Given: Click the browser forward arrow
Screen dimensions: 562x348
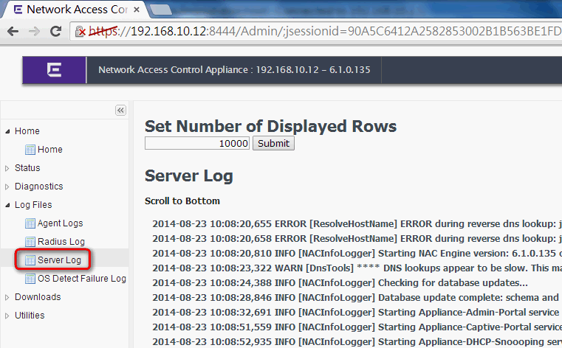Looking at the screenshot, I should 35,32.
